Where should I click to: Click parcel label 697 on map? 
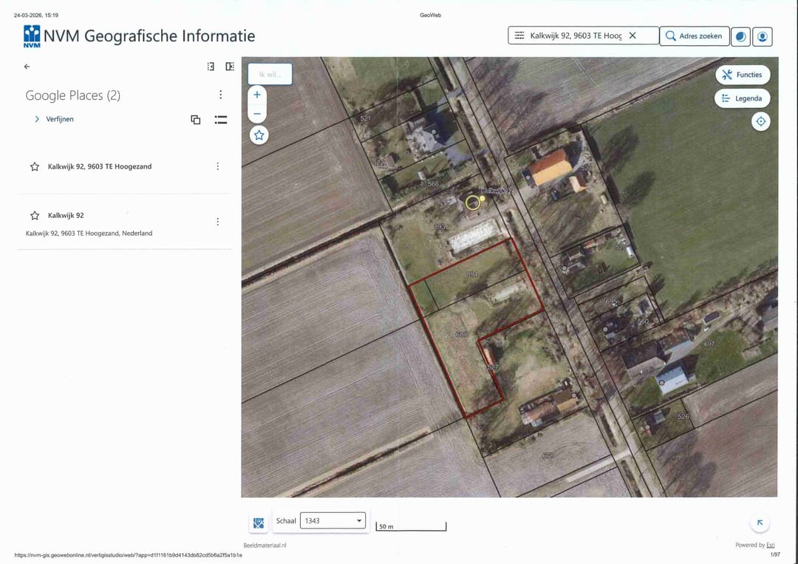(x=709, y=344)
